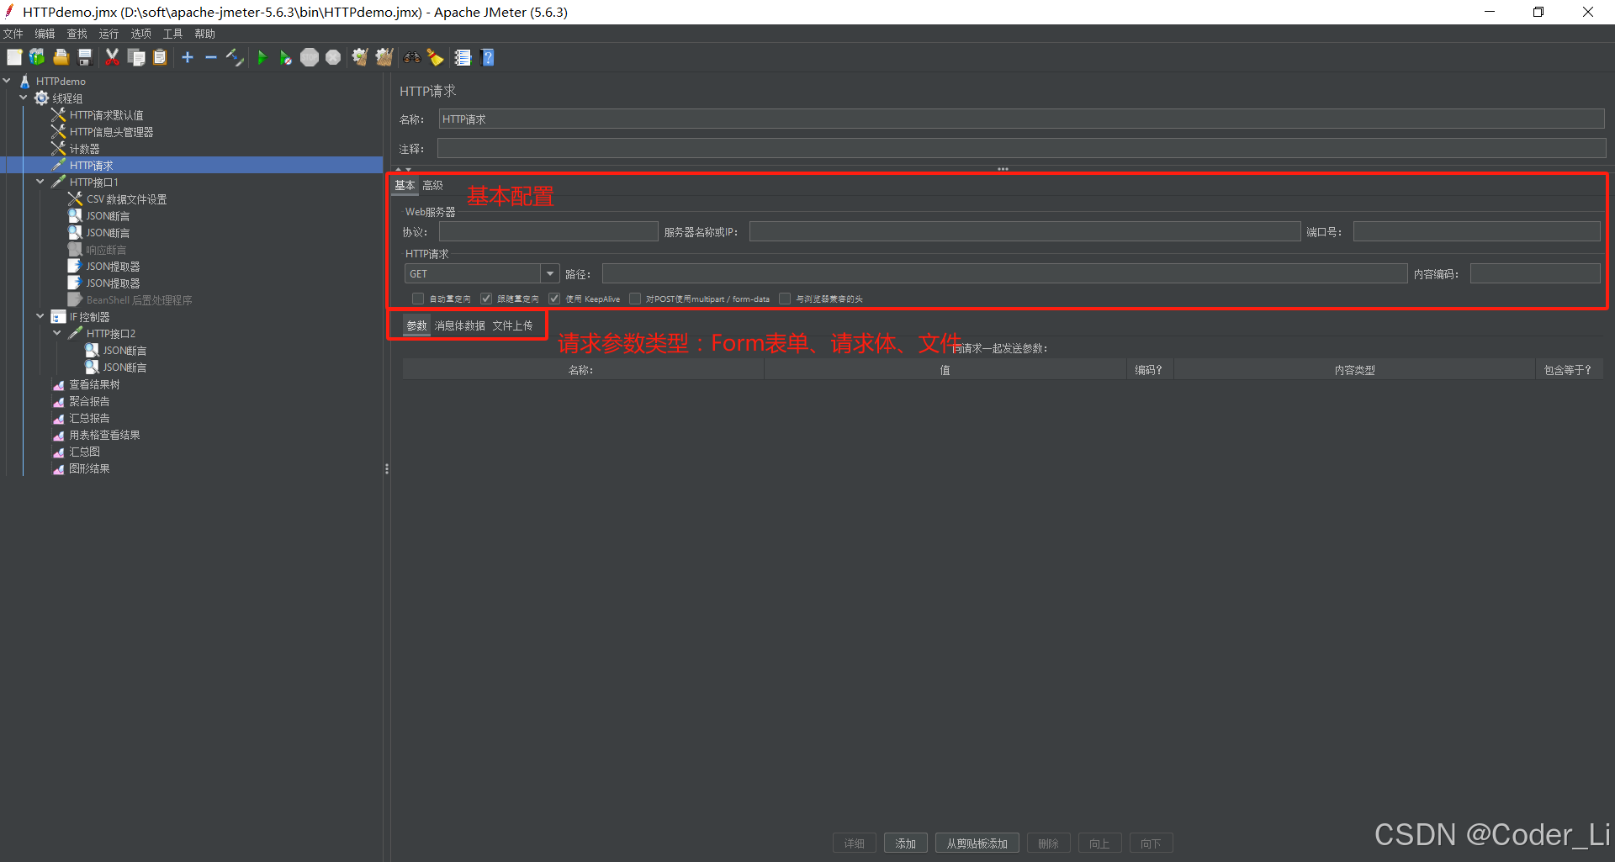
Task: Click Start without pauses icon
Action: pos(286,57)
